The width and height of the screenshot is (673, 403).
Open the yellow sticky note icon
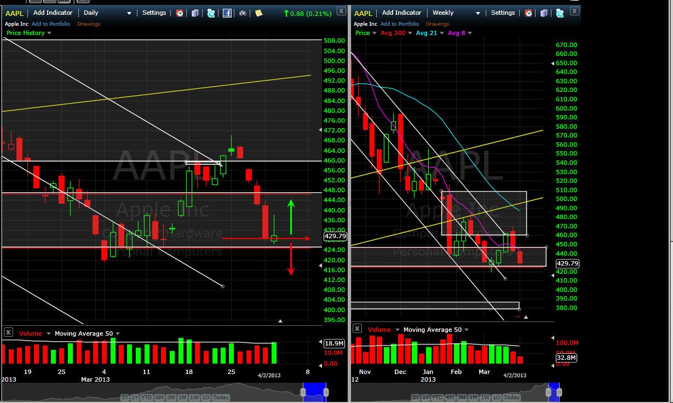(x=259, y=13)
